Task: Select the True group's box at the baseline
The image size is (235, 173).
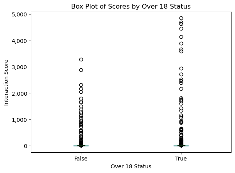Action: [x=181, y=146]
